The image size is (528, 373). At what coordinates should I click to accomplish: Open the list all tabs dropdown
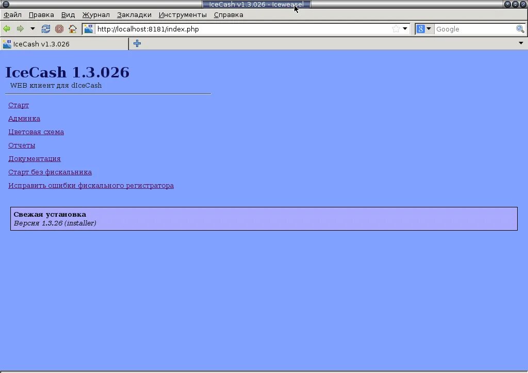(521, 43)
